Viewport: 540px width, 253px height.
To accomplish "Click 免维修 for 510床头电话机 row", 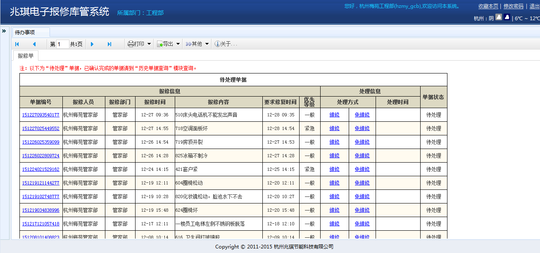I will point(362,115).
